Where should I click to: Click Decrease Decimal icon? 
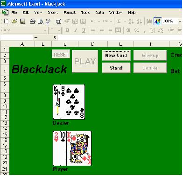(x=161, y=30)
